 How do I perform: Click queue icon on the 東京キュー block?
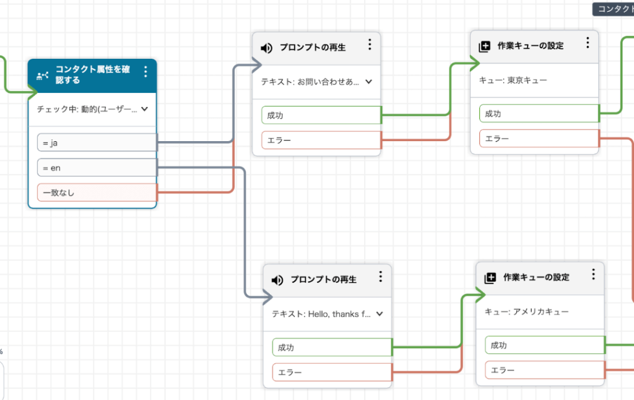(x=484, y=46)
